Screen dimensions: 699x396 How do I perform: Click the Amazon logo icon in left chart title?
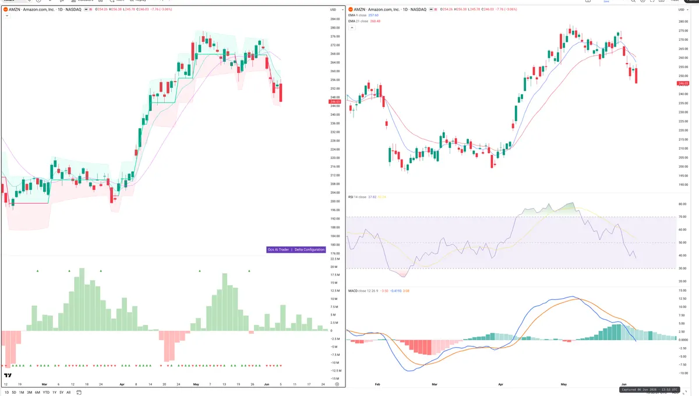(5, 9)
